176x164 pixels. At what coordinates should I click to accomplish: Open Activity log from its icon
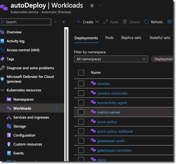(x=3, y=41)
